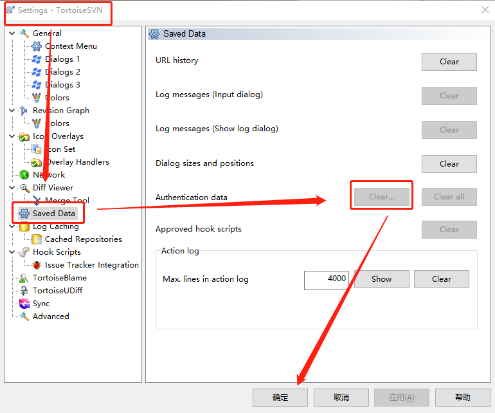The image size is (495, 413).
Task: Click the Overlay Handlers folder icon
Action: pyautogui.click(x=37, y=162)
